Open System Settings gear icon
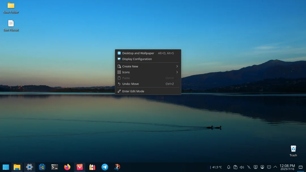This screenshot has height=172, width=306. tap(29, 167)
